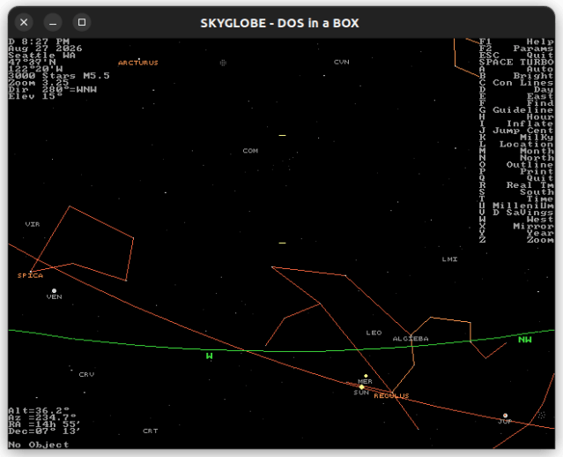Screen dimensions: 563x457
Task: Close the SKYGLOBE DOS window
Action: pyautogui.click(x=24, y=22)
